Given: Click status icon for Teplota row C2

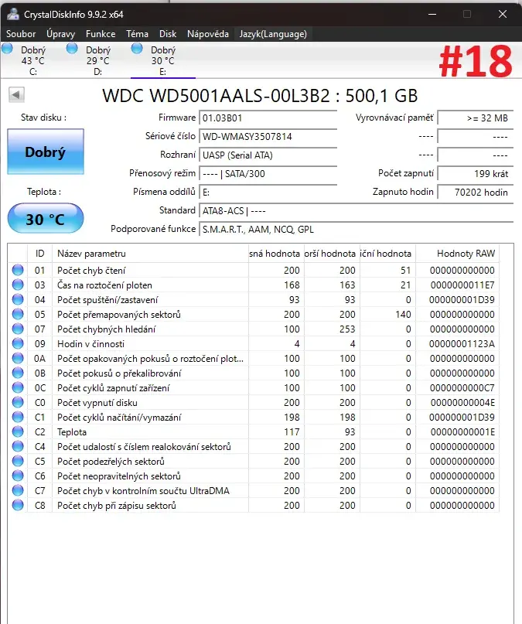Looking at the screenshot, I should pyautogui.click(x=18, y=431).
